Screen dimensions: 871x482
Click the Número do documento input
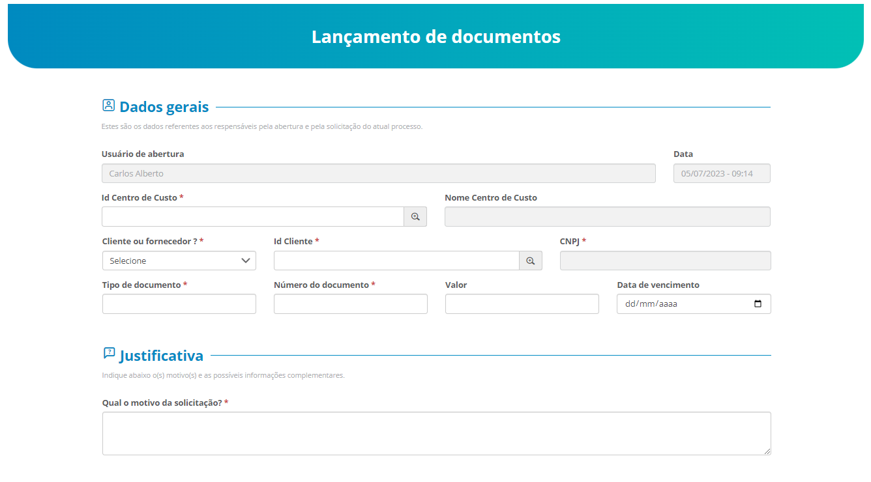351,304
